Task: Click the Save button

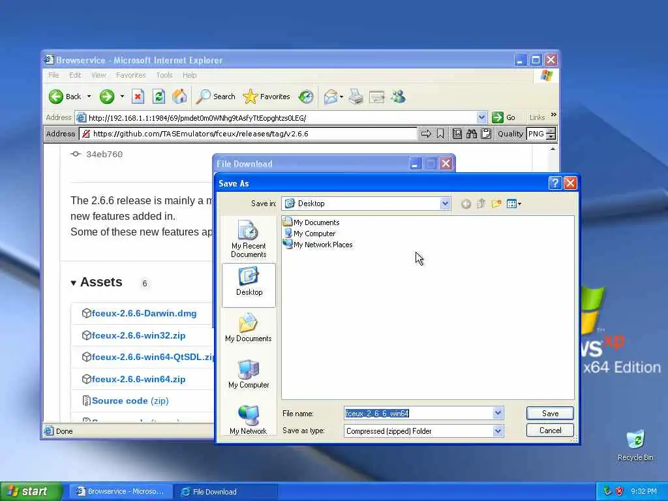Action: pos(550,413)
